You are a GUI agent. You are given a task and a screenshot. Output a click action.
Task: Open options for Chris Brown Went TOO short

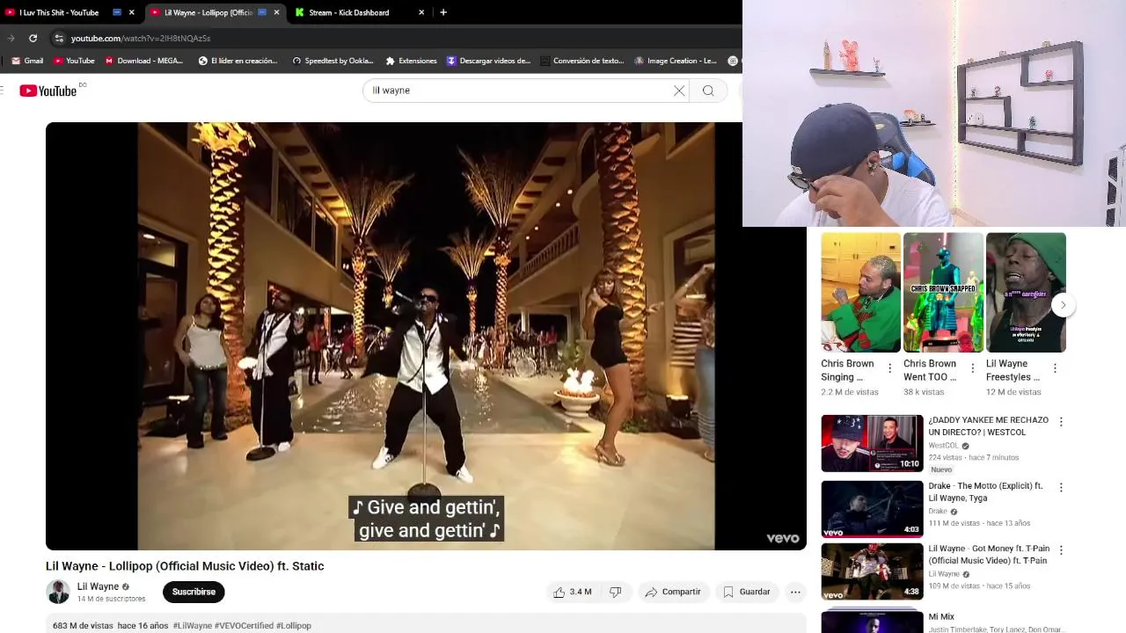972,368
